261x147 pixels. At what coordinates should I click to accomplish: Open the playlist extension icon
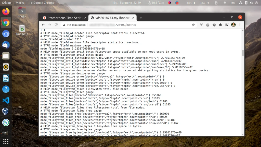coord(226,25)
